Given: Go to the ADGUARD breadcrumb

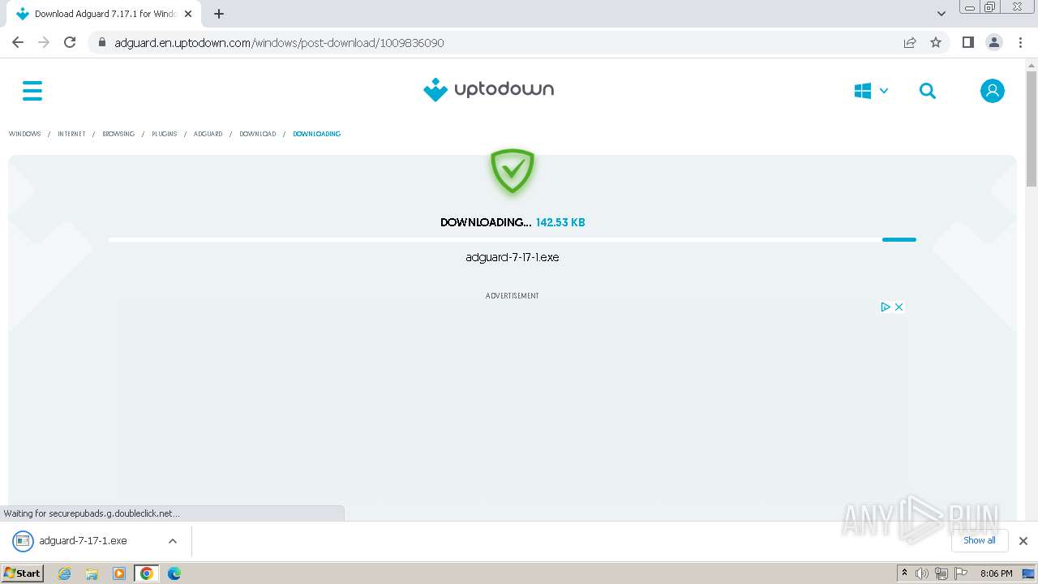Looking at the screenshot, I should [x=208, y=134].
